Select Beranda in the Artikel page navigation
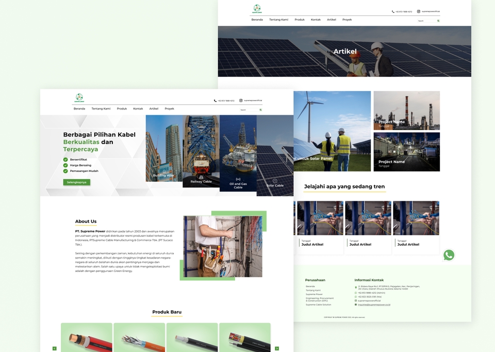The image size is (495, 352). coord(257,20)
